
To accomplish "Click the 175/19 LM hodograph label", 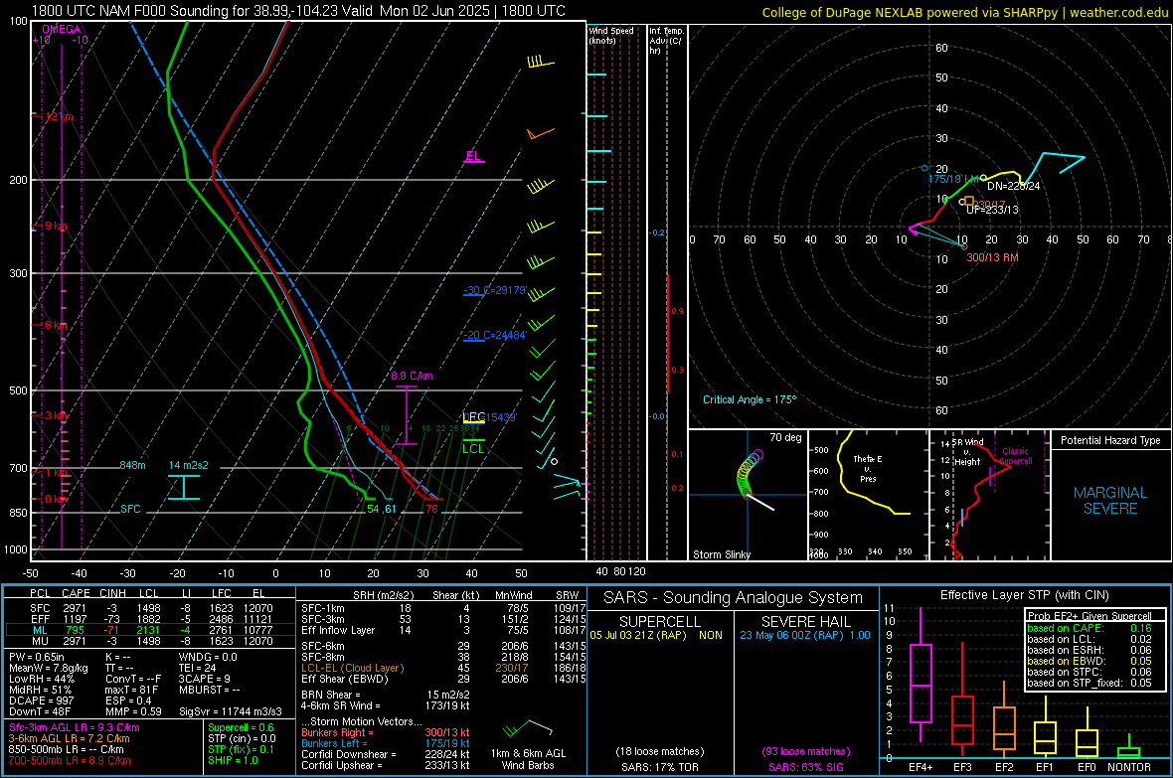I will click(953, 179).
